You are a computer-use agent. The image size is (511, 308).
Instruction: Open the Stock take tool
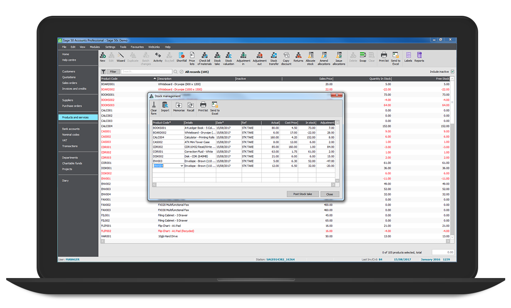pos(218,57)
